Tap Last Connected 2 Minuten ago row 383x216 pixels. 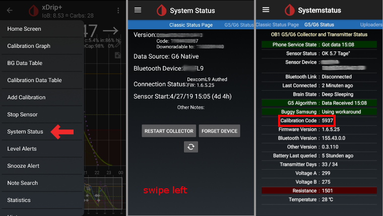tap(319, 86)
